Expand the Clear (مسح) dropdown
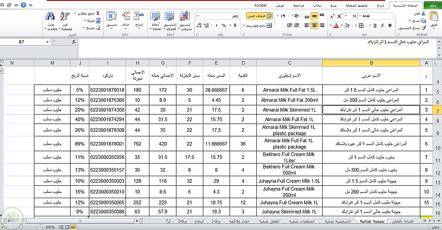 pos(84,28)
